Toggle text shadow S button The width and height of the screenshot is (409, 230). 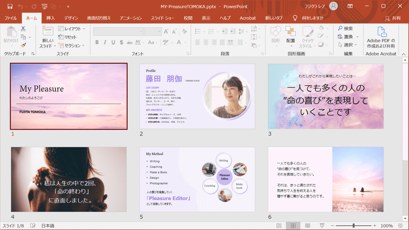coord(121,42)
